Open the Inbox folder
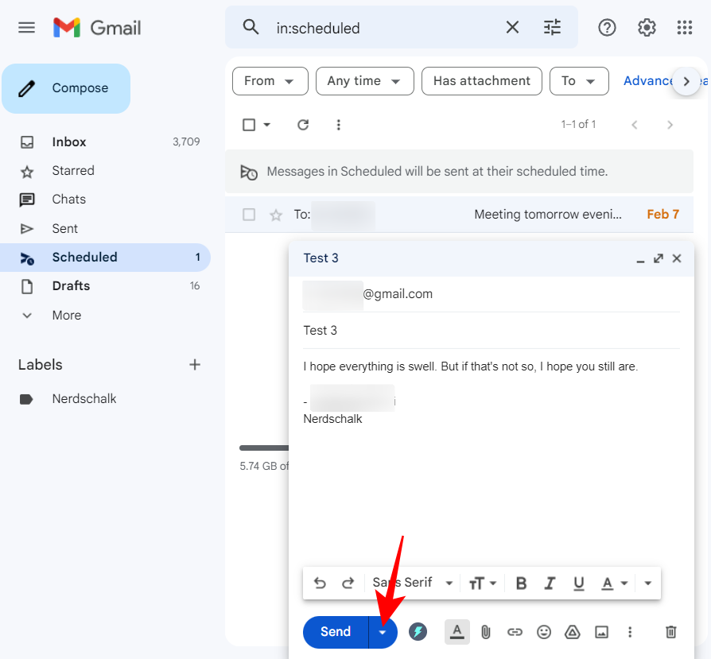Screen dimensions: 711x659 (x=69, y=142)
